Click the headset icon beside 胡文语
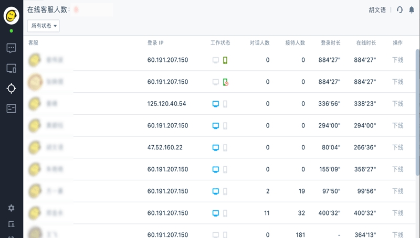 pos(400,10)
